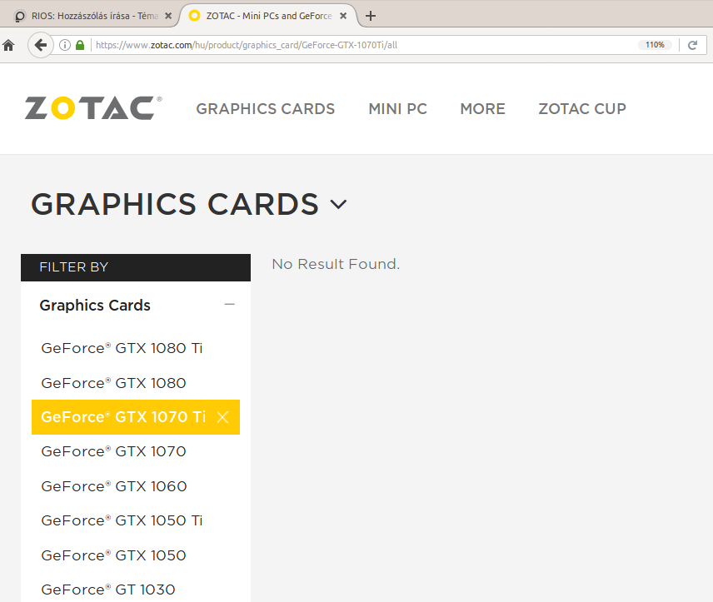Open the site information icon in address bar

65,45
